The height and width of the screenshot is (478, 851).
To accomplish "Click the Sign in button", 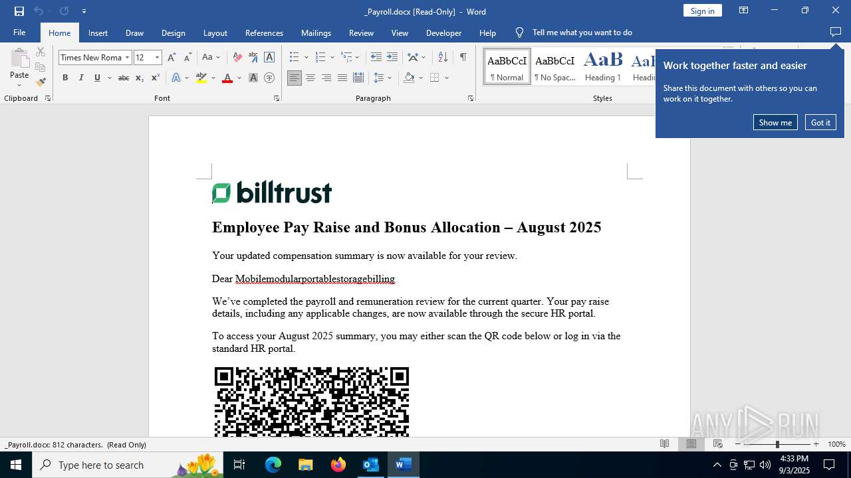I will click(x=702, y=11).
